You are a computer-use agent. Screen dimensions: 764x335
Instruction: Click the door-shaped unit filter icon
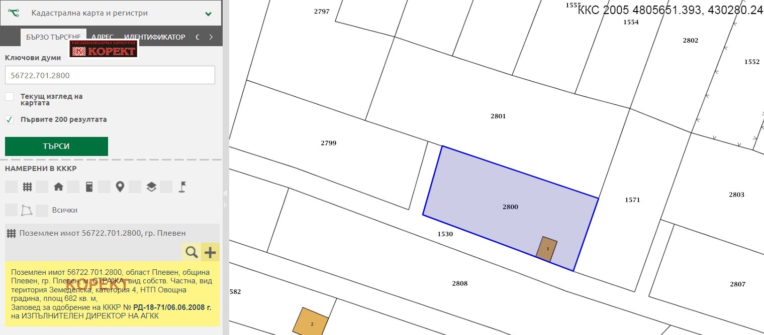(89, 187)
